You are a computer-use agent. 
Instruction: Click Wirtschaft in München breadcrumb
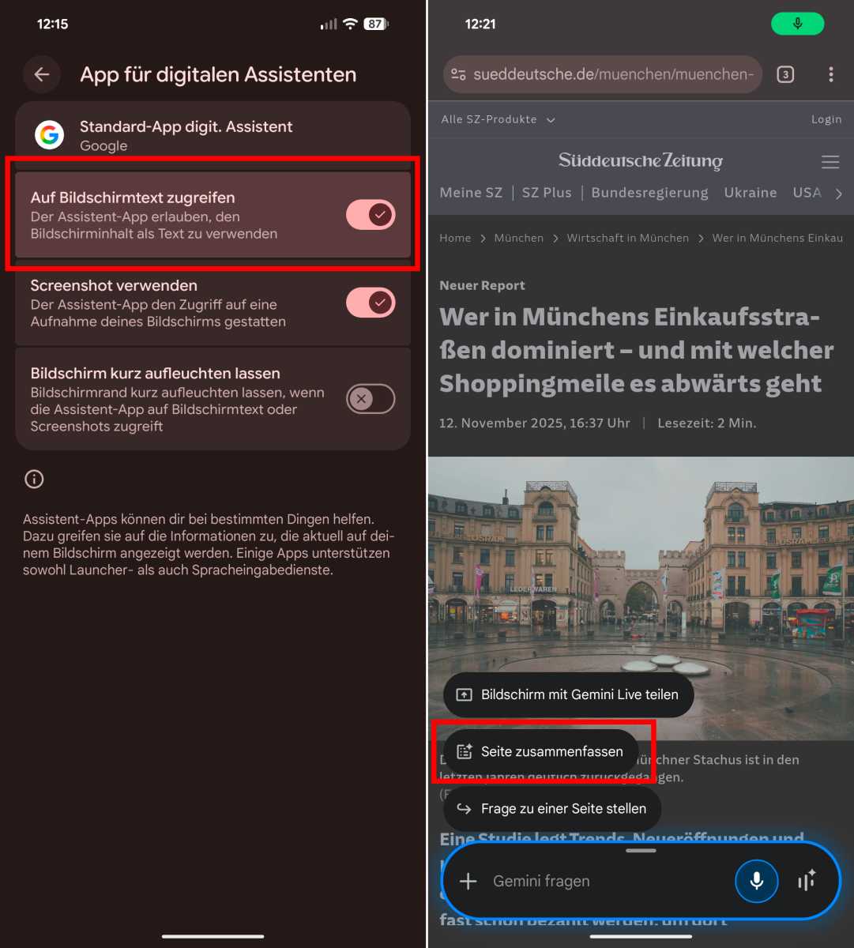(628, 238)
